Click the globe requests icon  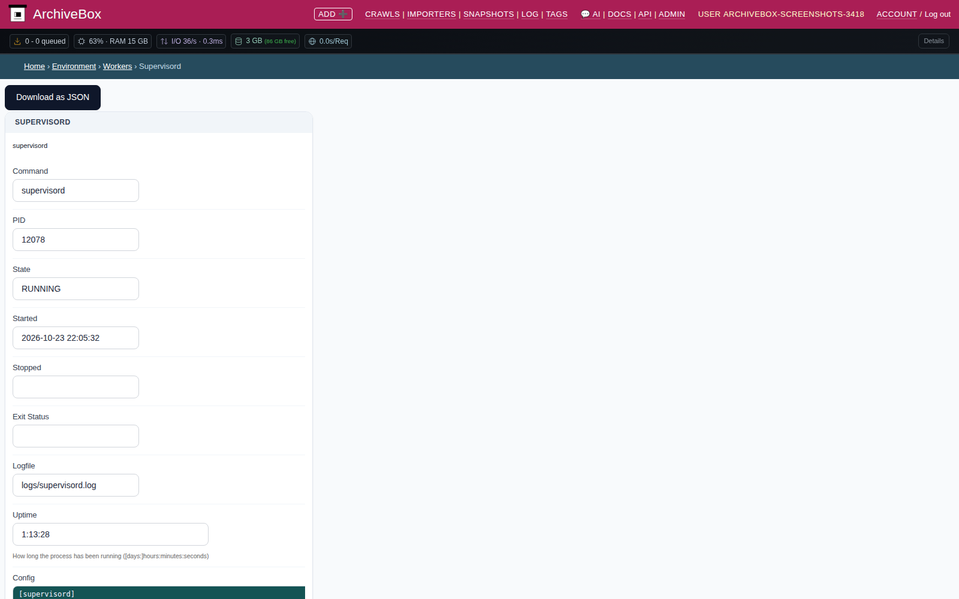click(x=312, y=41)
